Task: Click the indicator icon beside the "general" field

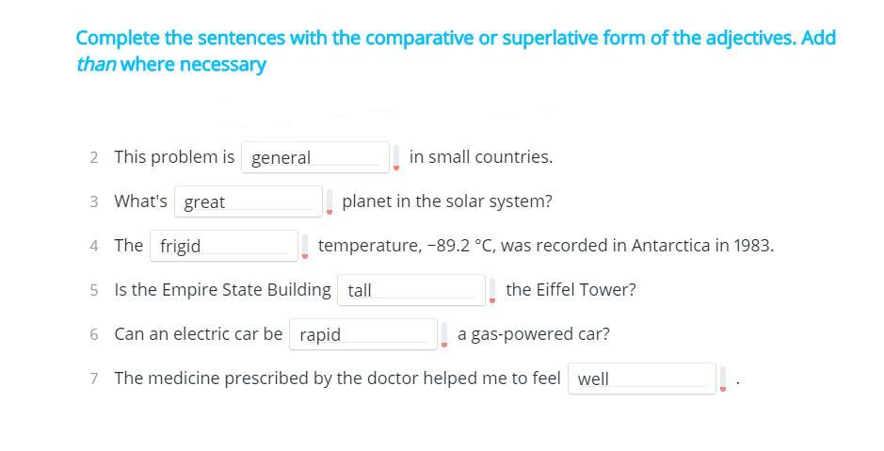Action: click(x=396, y=157)
